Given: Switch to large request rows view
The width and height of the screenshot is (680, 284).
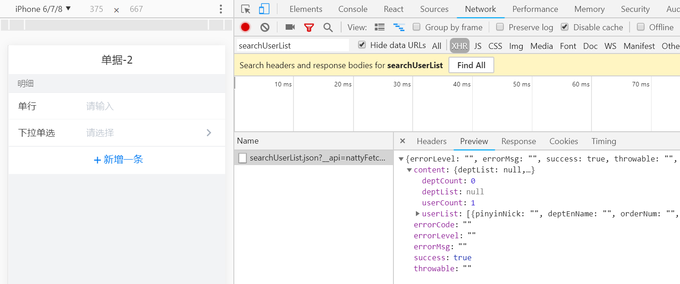Looking at the screenshot, I should pos(380,27).
